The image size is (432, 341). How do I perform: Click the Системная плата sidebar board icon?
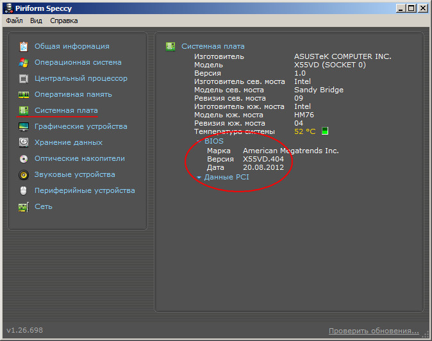pos(24,111)
